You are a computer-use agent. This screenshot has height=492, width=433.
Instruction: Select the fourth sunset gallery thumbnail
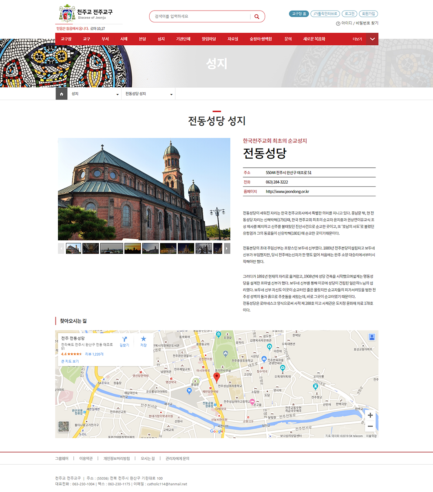click(x=133, y=248)
